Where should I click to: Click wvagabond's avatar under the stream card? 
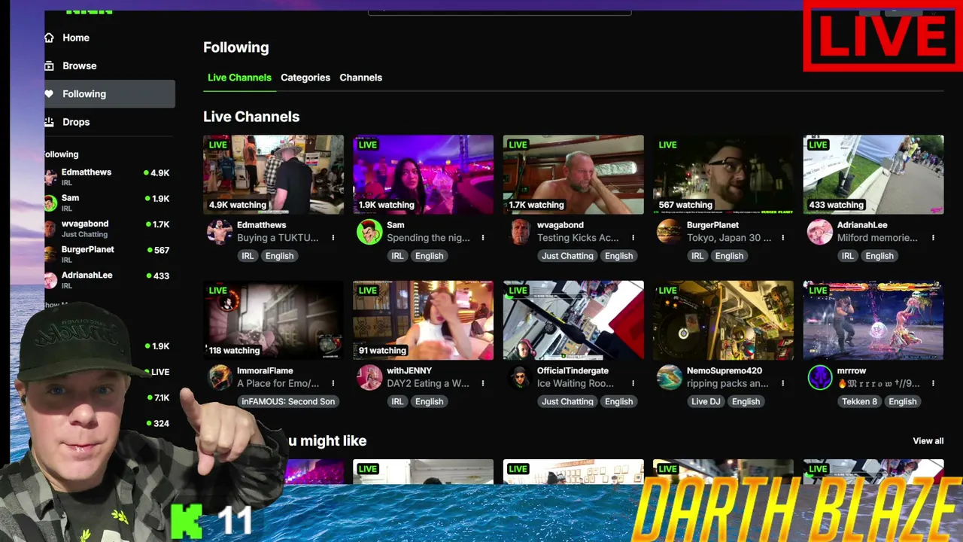pyautogui.click(x=520, y=232)
